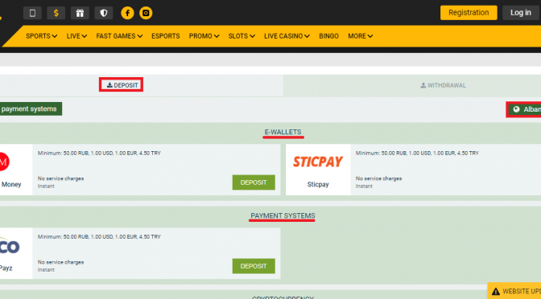Screen dimensions: 541x299
Task: Open the BINGO menu item
Action: [x=328, y=36]
